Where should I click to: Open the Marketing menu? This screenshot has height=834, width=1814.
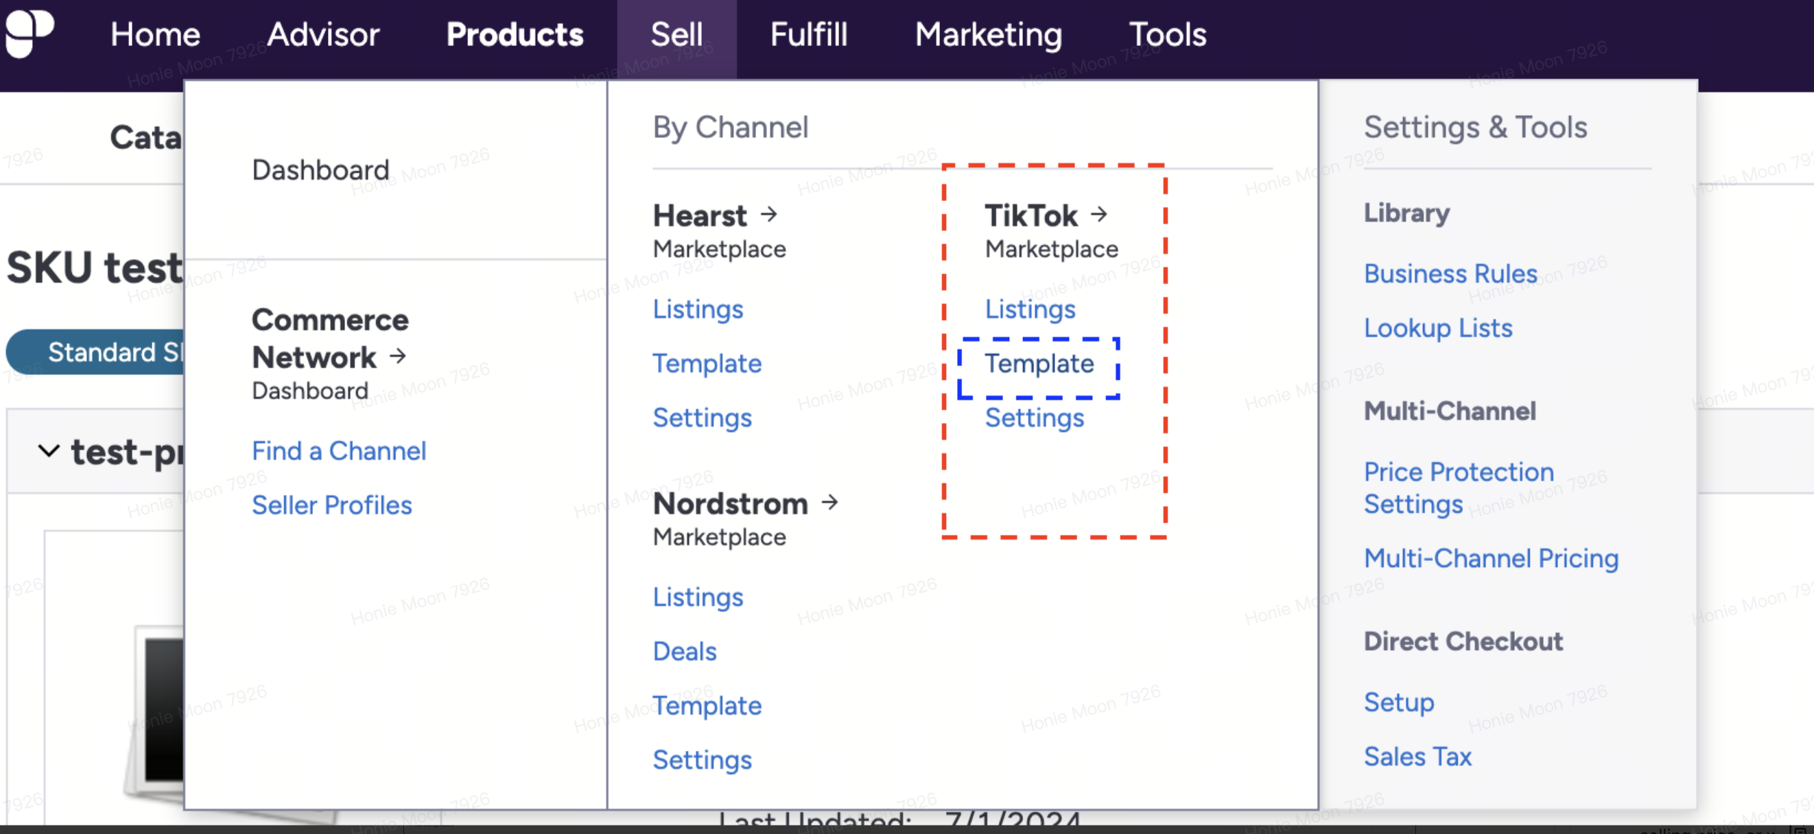pos(988,34)
